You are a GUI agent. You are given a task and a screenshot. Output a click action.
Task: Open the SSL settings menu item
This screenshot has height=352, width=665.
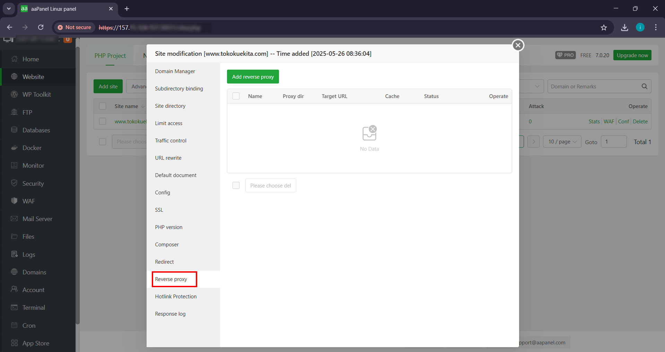[x=159, y=210]
